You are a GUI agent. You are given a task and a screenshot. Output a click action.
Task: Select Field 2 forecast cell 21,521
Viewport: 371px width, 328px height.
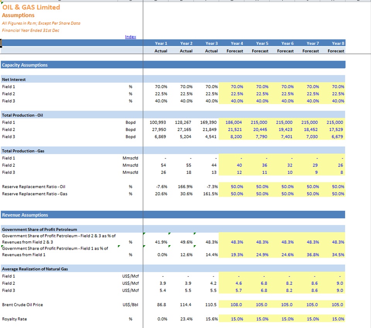235,130
